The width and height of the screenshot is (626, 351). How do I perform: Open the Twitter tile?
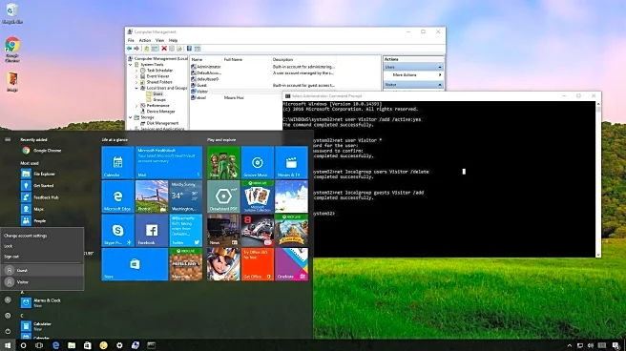click(x=186, y=230)
